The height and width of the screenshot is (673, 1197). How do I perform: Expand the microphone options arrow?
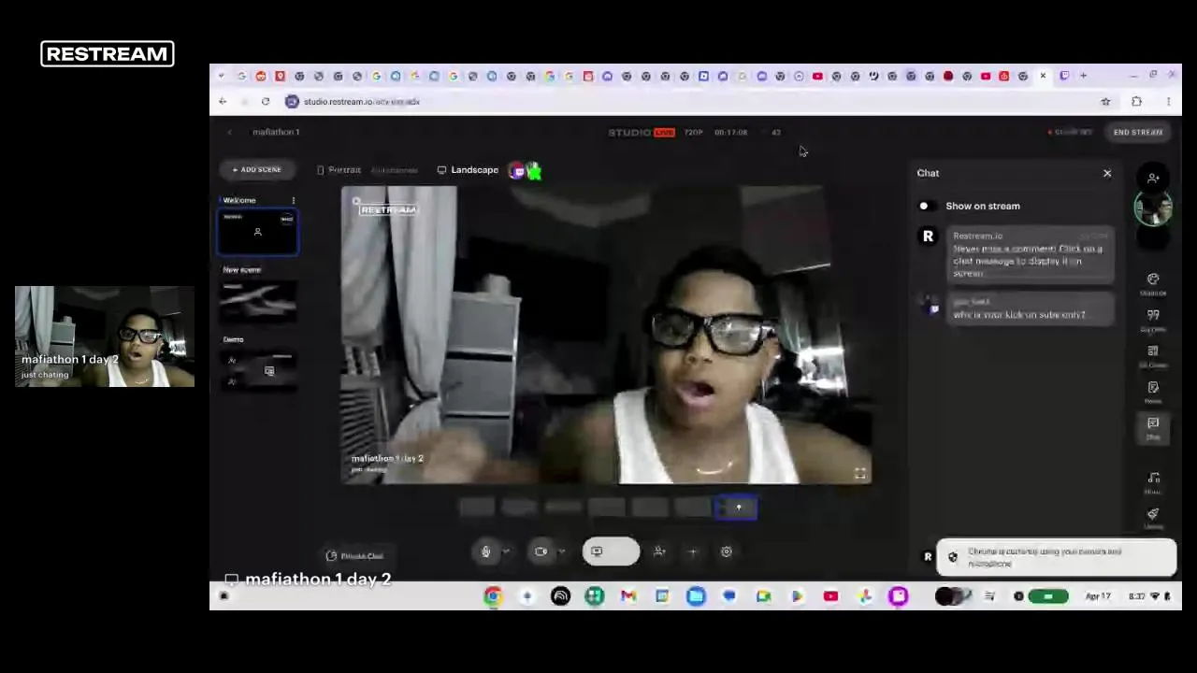[506, 551]
